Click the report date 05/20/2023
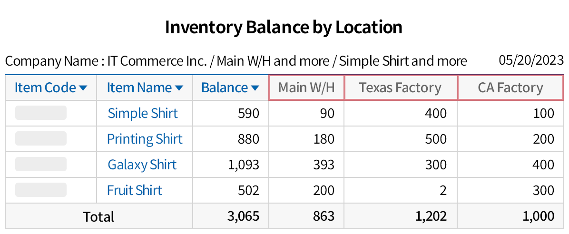Viewport: 569px width, 234px height. coord(531,60)
